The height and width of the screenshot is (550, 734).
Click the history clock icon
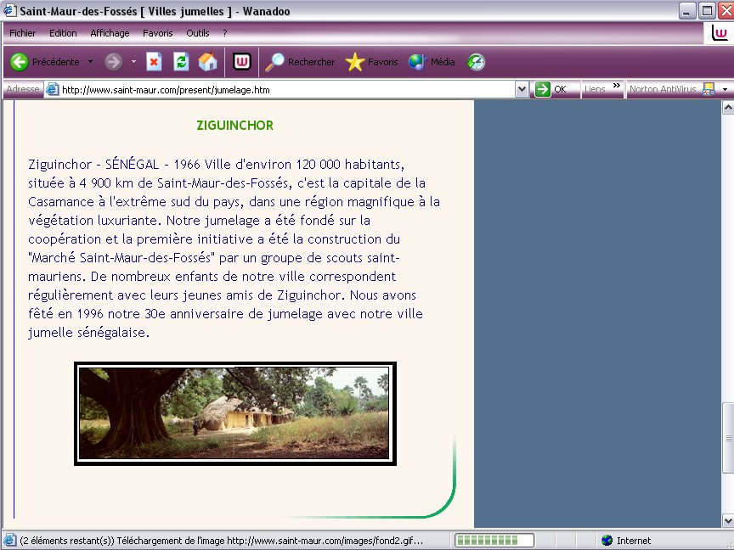(x=476, y=62)
